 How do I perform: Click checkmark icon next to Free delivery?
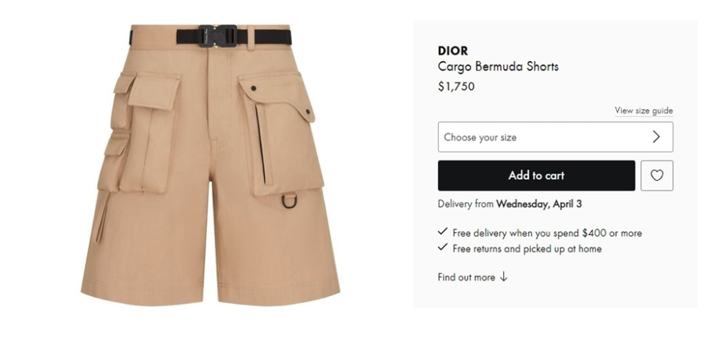point(442,232)
